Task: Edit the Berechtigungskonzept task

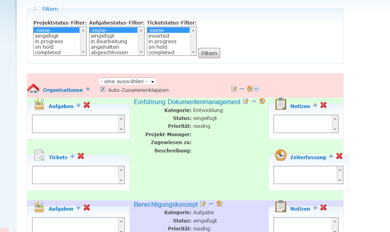Action: 203,203
